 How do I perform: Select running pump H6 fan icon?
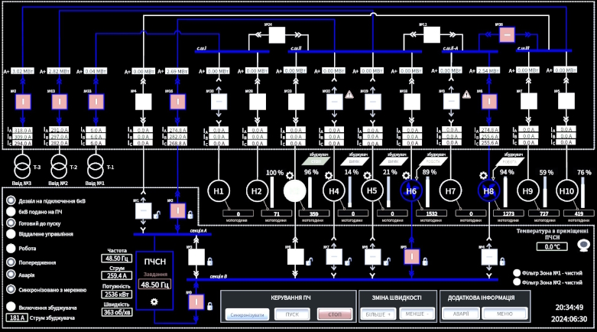tap(411, 190)
